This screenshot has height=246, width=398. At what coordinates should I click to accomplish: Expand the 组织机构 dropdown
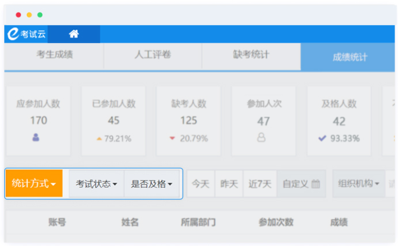[x=359, y=184]
